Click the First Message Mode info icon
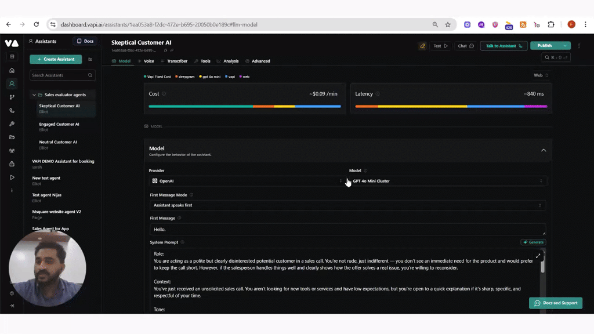Viewport: 594px width, 334px height. pos(191,195)
